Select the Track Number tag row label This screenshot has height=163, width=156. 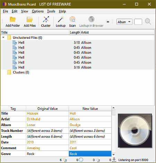[x=12, y=131]
